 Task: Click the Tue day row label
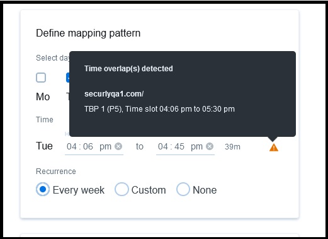pos(44,146)
